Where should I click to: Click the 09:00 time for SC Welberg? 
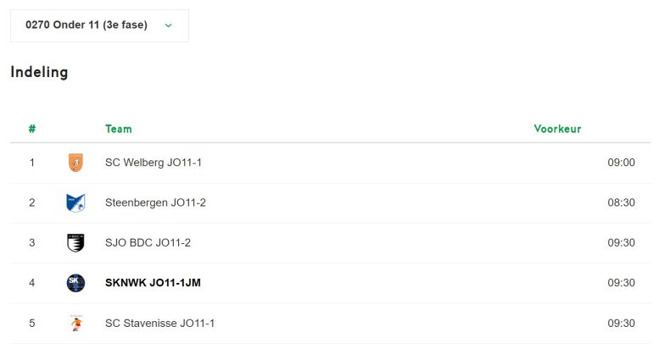click(x=621, y=163)
